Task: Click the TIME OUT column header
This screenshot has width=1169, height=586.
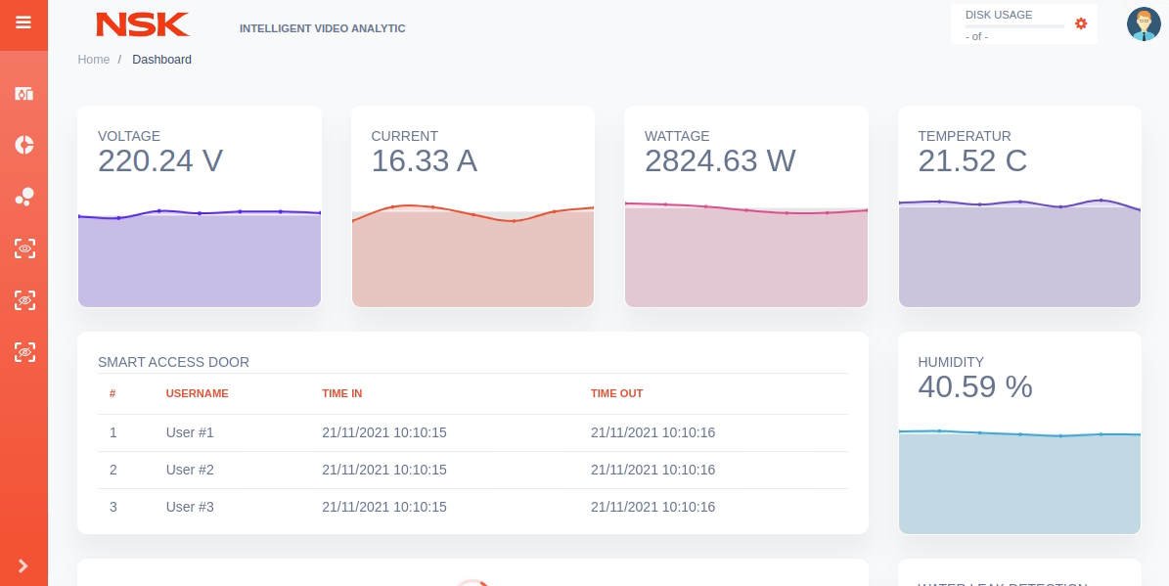Action: click(616, 393)
